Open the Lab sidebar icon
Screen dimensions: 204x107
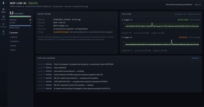(x=4, y=32)
